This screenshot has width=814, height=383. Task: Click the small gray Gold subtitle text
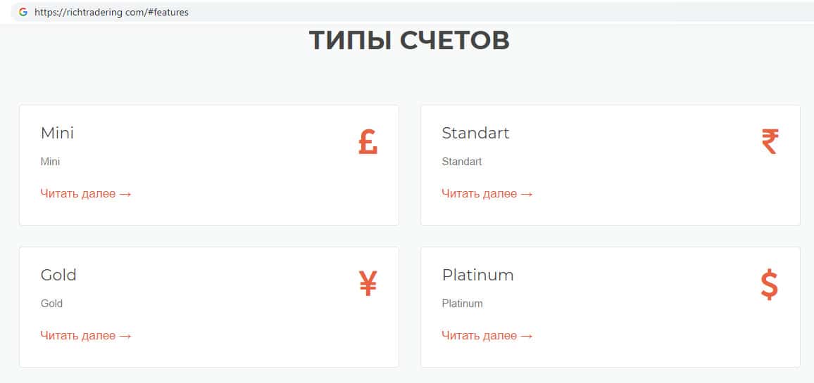51,304
